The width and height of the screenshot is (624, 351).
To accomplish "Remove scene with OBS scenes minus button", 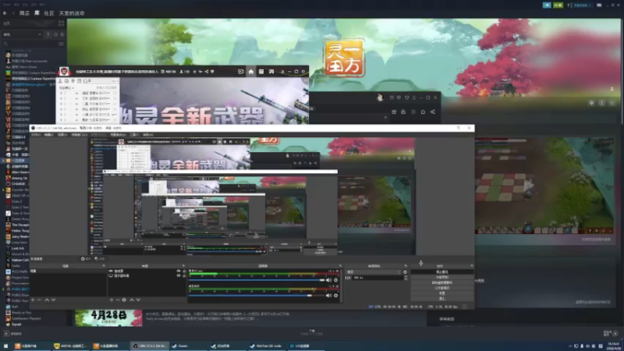I will click(40, 300).
